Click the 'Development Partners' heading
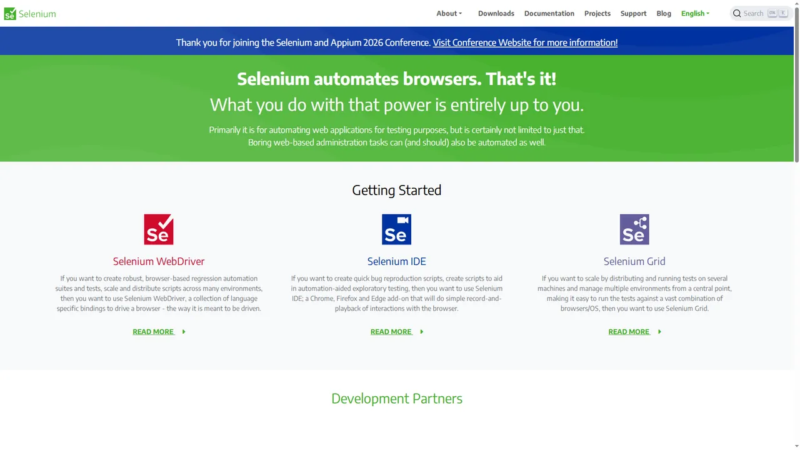 coord(397,399)
